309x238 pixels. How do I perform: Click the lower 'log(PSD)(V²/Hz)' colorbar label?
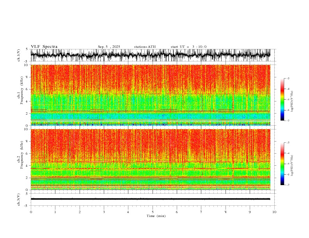(292, 166)
